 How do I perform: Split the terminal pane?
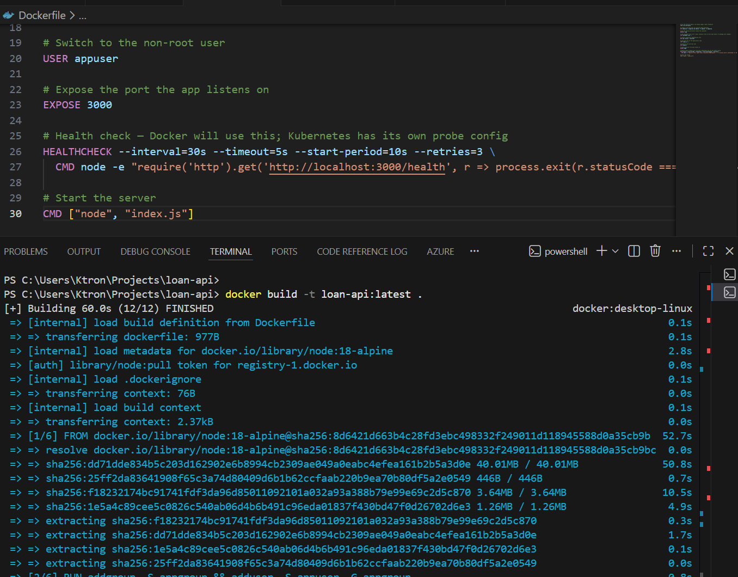pos(634,251)
